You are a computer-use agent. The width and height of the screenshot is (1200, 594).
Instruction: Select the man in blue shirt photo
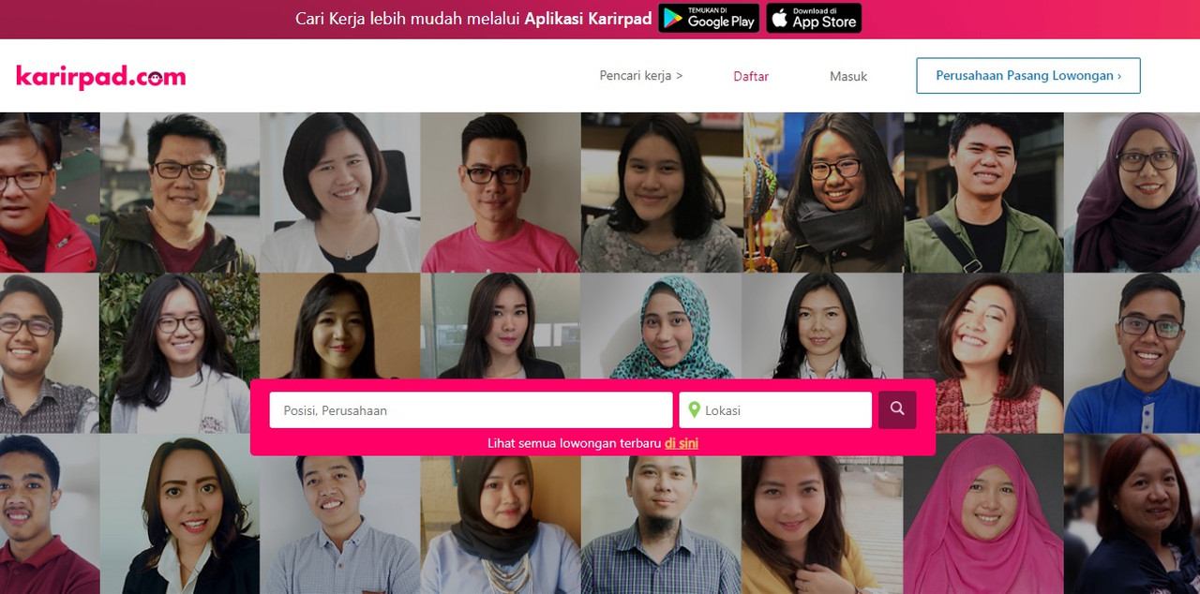click(x=1132, y=353)
